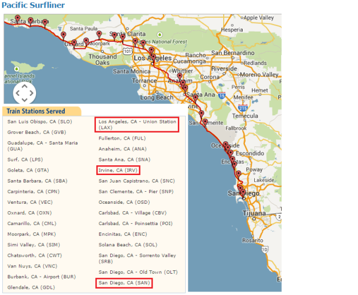Click the map marker over the San Clemente label

click(205, 122)
